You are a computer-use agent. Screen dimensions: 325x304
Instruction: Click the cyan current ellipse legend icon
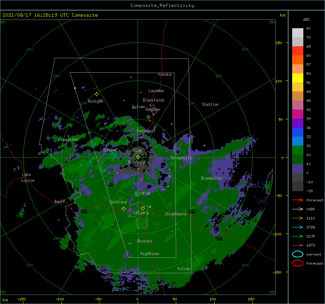click(298, 254)
